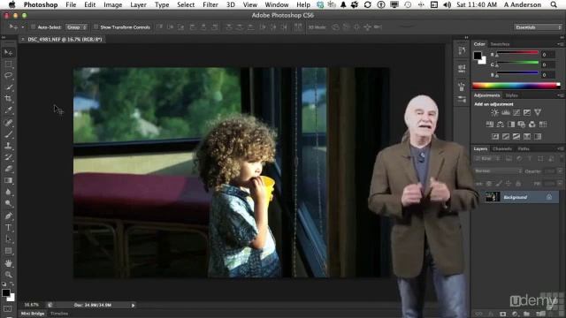The width and height of the screenshot is (566, 318).
Task: Toggle Quick Mask mode button
Action: tap(8, 309)
